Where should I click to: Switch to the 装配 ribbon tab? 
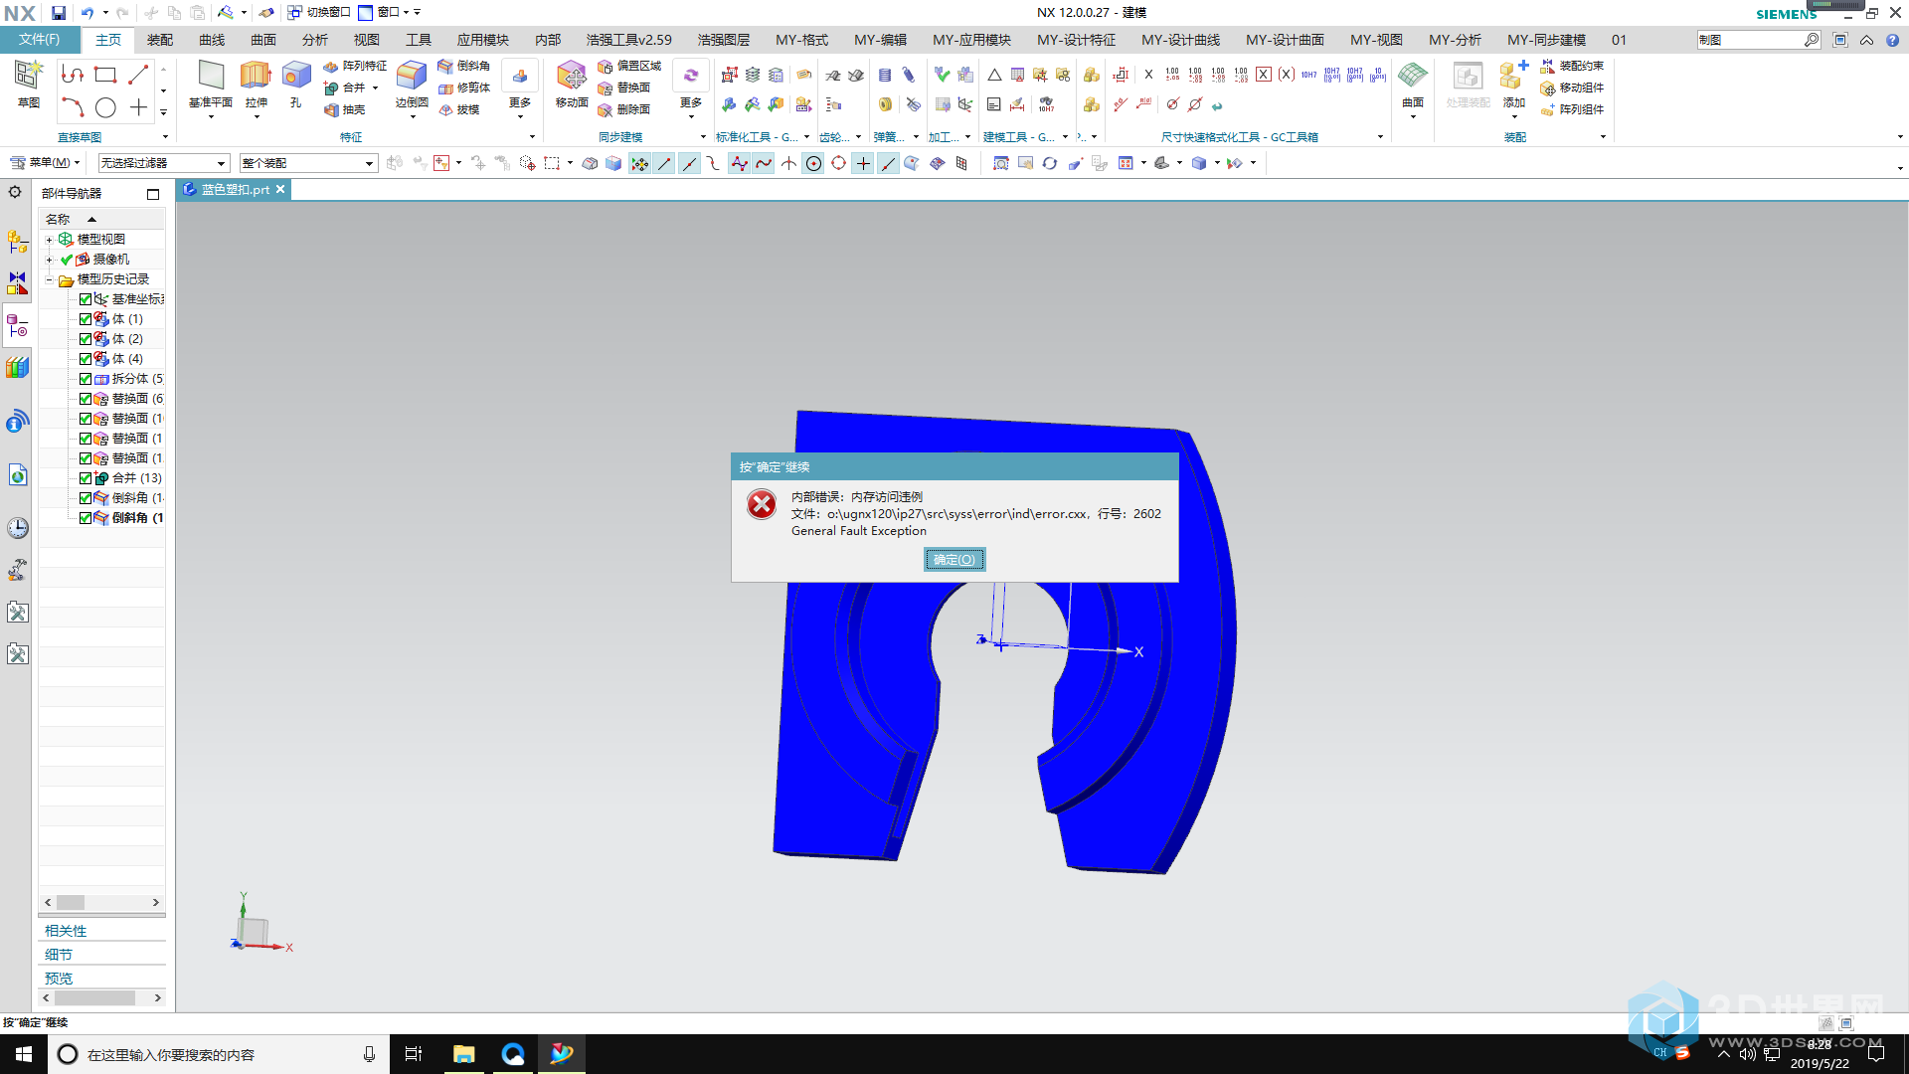point(160,40)
